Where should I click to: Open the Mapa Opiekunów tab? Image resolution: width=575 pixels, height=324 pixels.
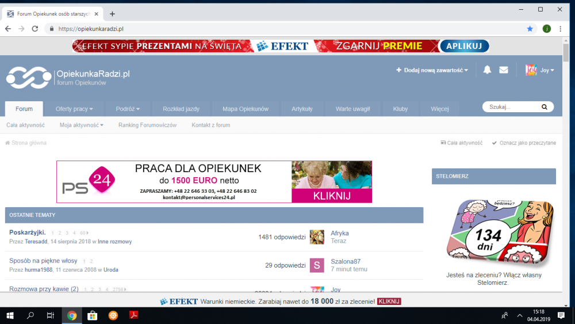pos(246,109)
